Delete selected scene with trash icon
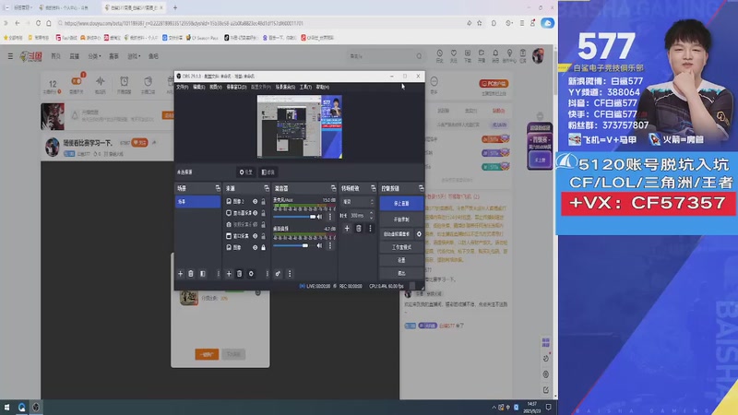 (x=191, y=273)
